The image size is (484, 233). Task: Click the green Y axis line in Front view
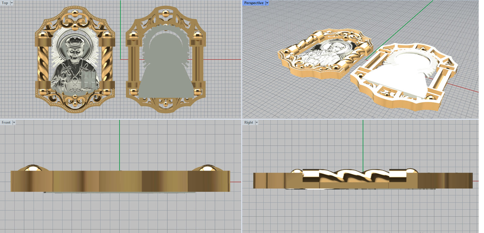coord(119,145)
